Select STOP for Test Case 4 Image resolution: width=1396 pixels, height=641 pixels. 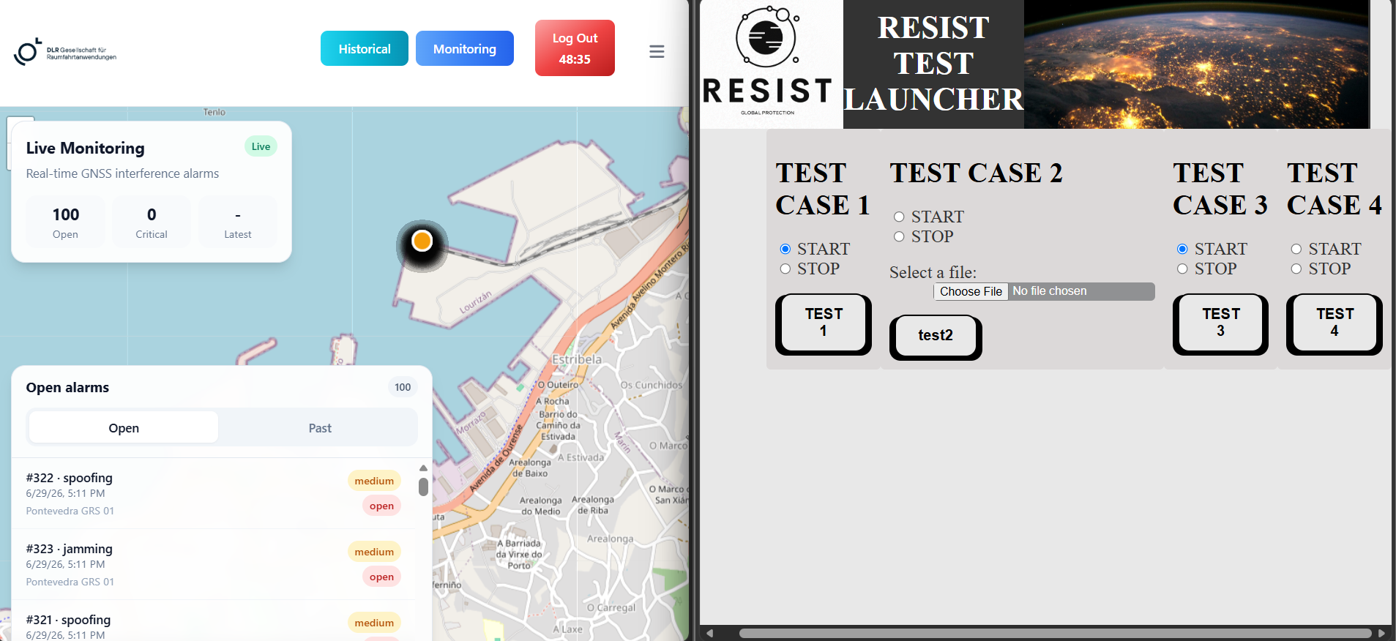pyautogui.click(x=1296, y=269)
